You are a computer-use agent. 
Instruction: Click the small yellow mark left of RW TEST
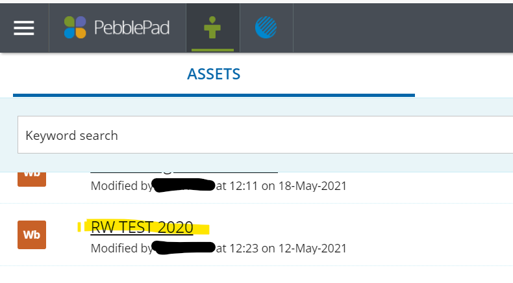click(x=79, y=227)
